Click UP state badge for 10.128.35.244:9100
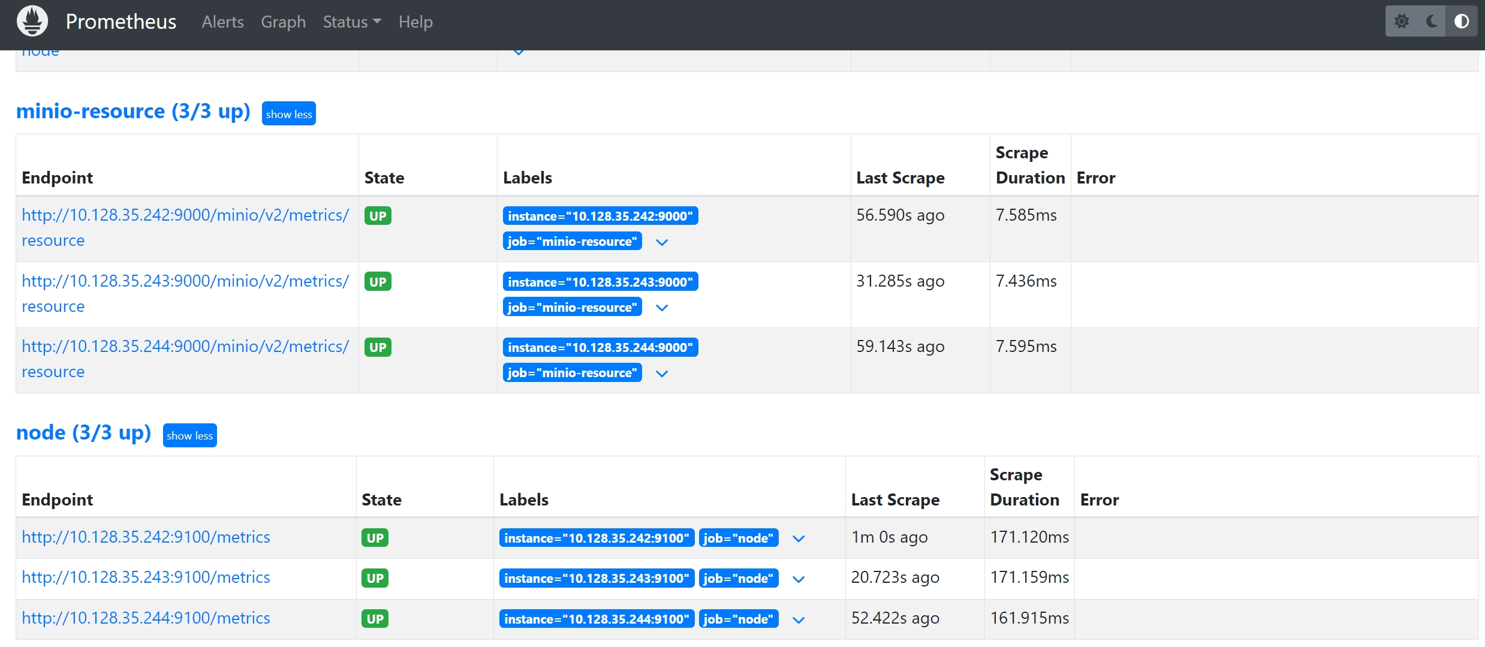The image size is (1485, 647). pyautogui.click(x=375, y=619)
